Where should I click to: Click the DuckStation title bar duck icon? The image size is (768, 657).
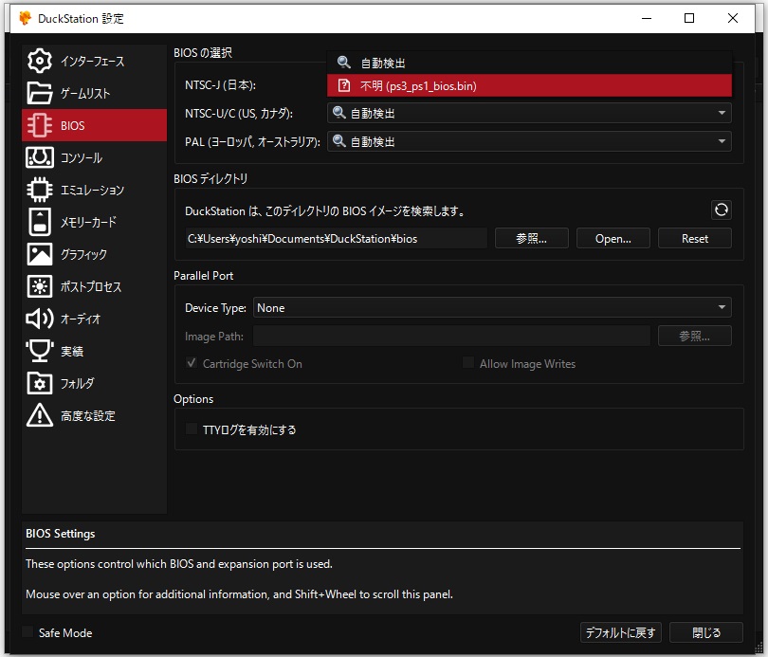point(25,18)
